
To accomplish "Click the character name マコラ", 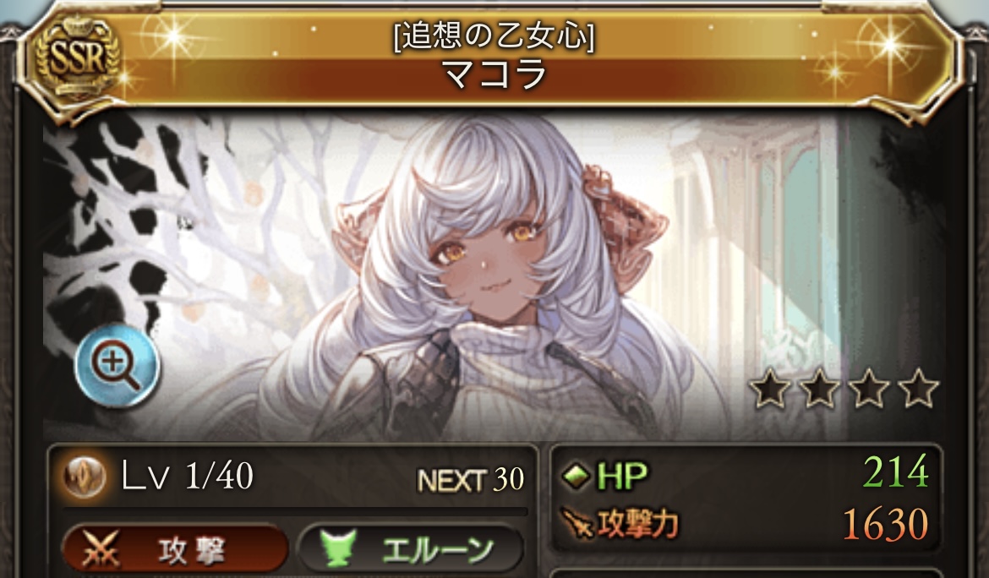I will [494, 75].
